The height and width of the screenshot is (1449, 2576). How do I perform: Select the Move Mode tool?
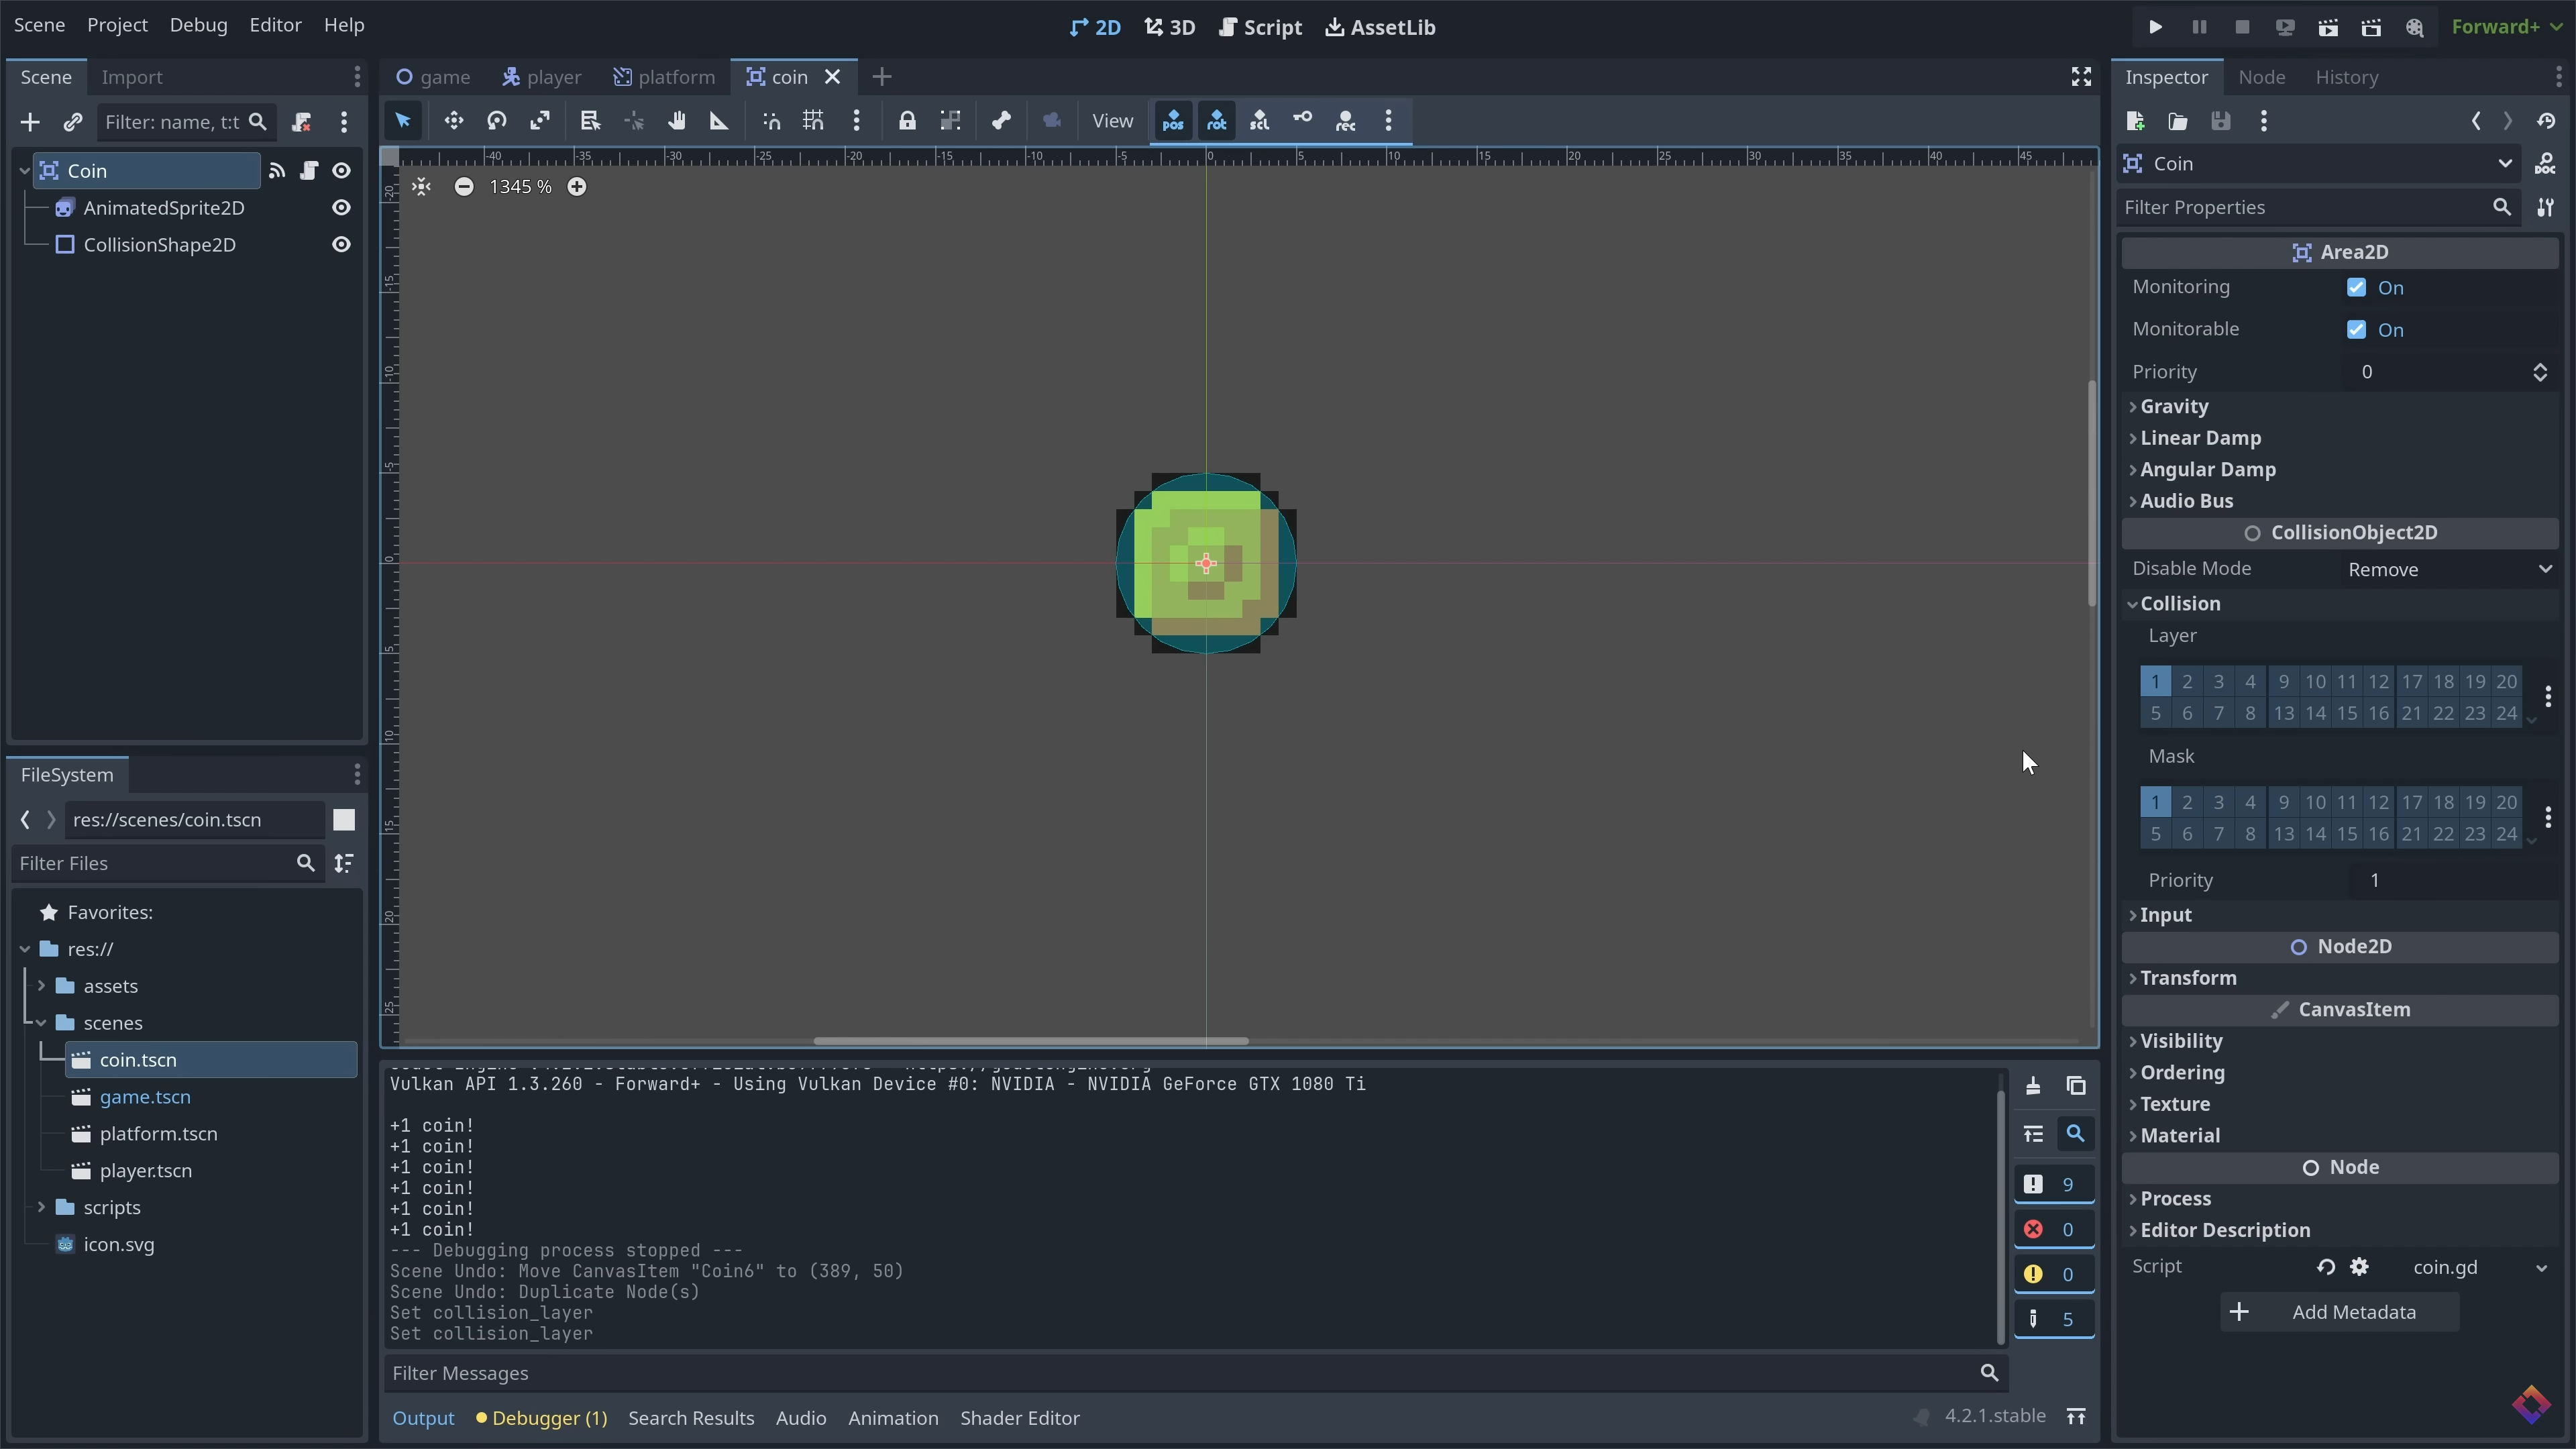pos(453,121)
